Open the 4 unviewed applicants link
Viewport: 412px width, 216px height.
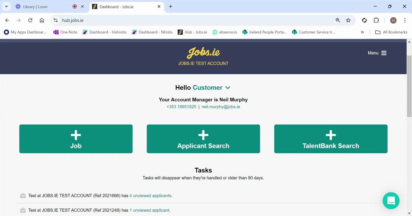pyautogui.click(x=150, y=196)
